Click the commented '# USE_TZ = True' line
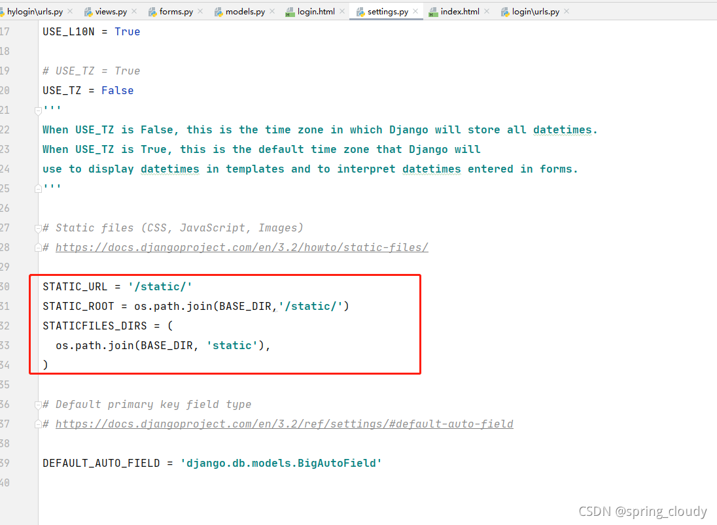 [92, 71]
